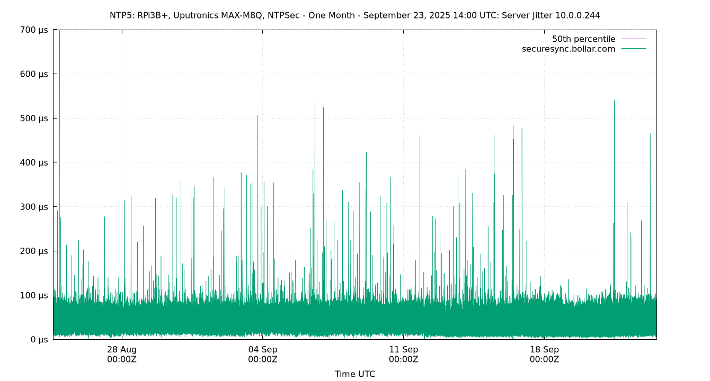The image size is (710, 381).
Task: Click the Time UTC axis label
Action: coord(354,374)
